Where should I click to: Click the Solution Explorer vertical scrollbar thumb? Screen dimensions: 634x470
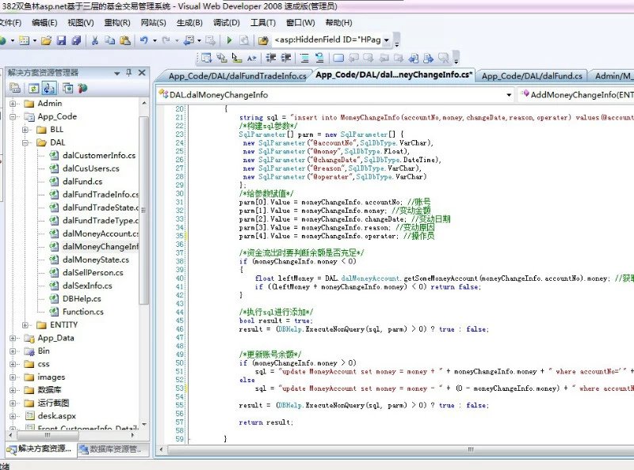pyautogui.click(x=143, y=210)
